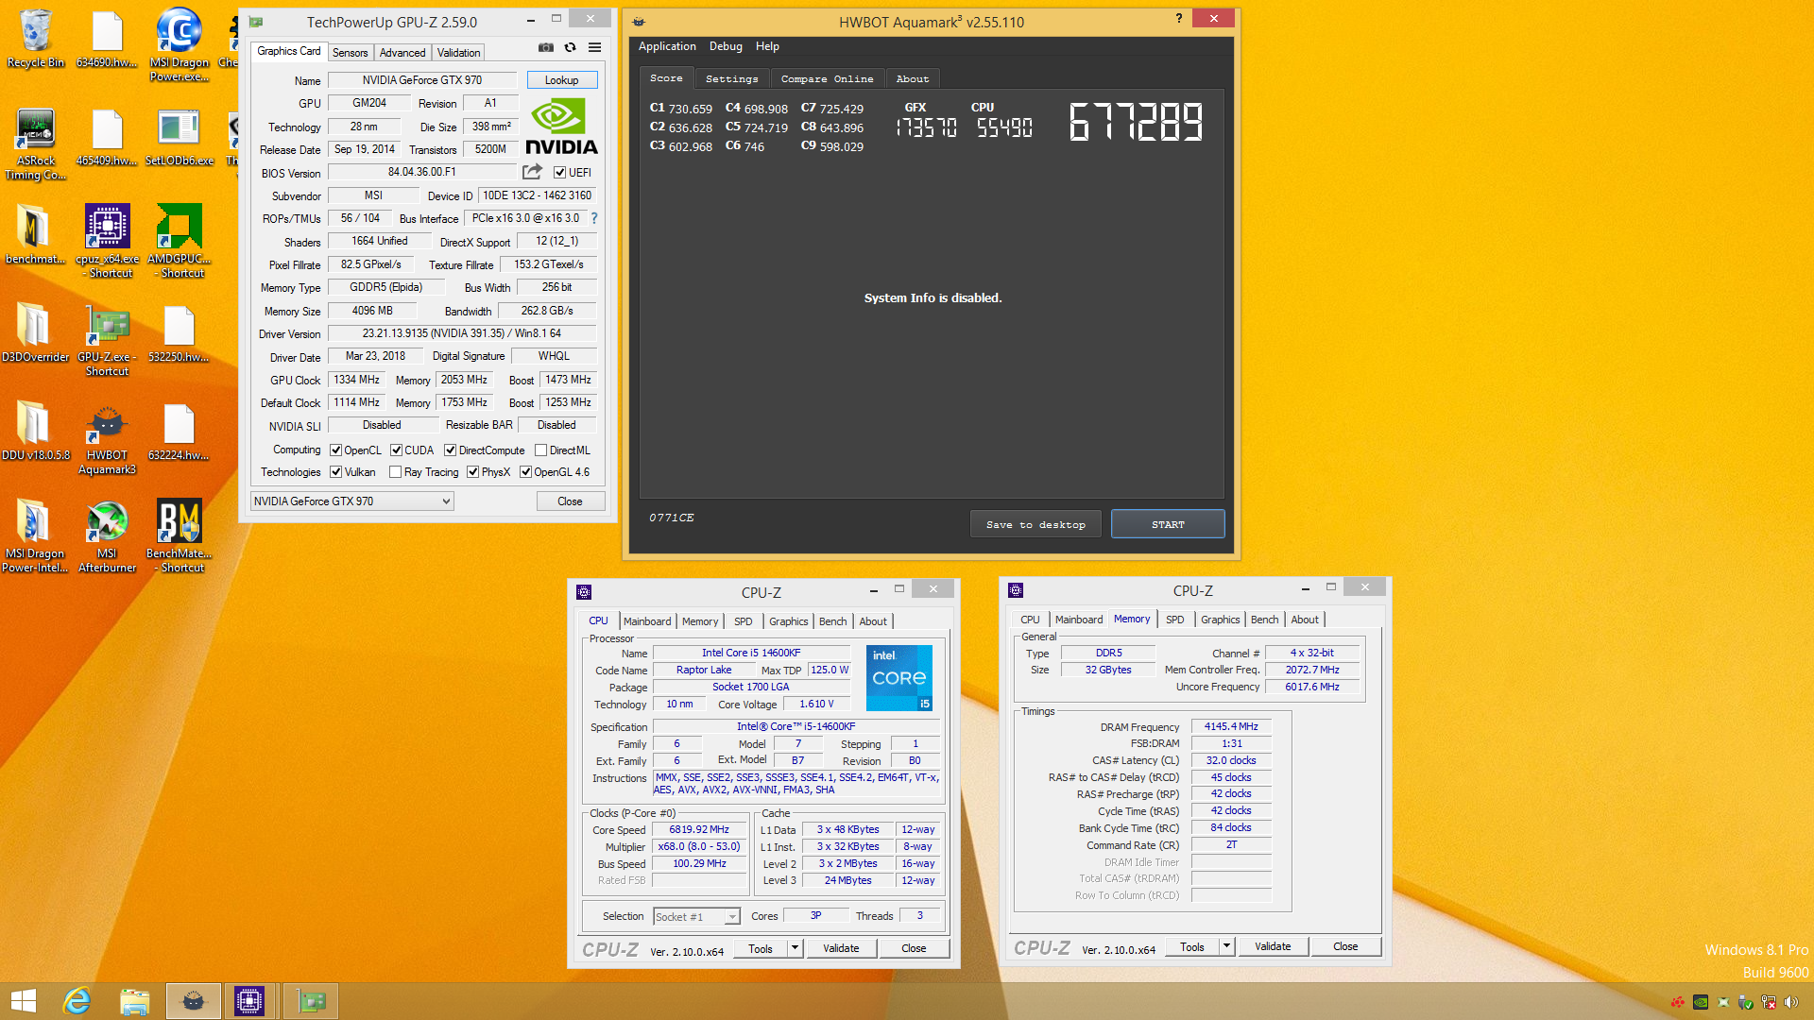Open Compare Online tab in Aquamark
This screenshot has height=1020, width=1814.
[827, 79]
